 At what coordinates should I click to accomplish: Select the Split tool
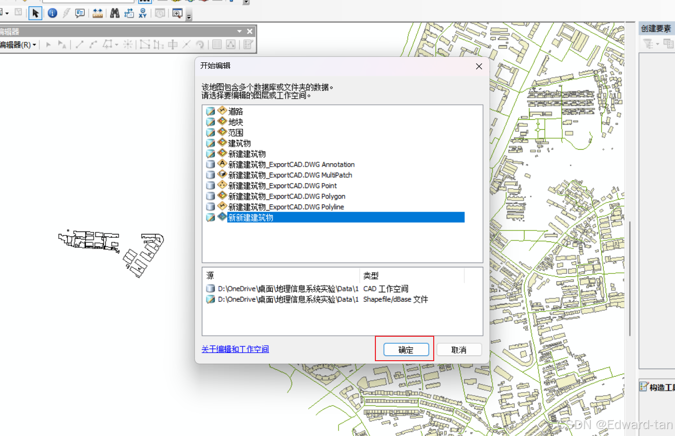pos(186,45)
